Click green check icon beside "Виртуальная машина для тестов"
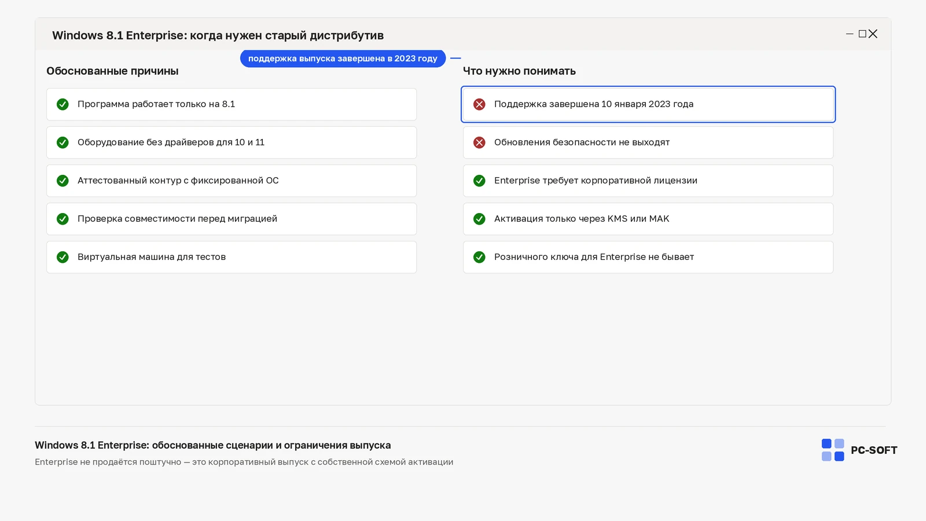The image size is (926, 521). 63,257
